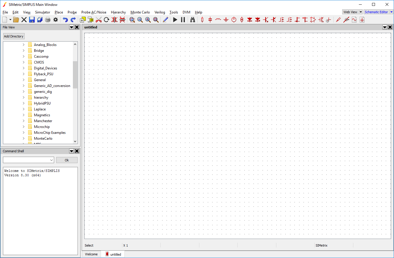The image size is (394, 258).
Task: Expand the MonteCarlo folder
Action: pyautogui.click(x=24, y=139)
